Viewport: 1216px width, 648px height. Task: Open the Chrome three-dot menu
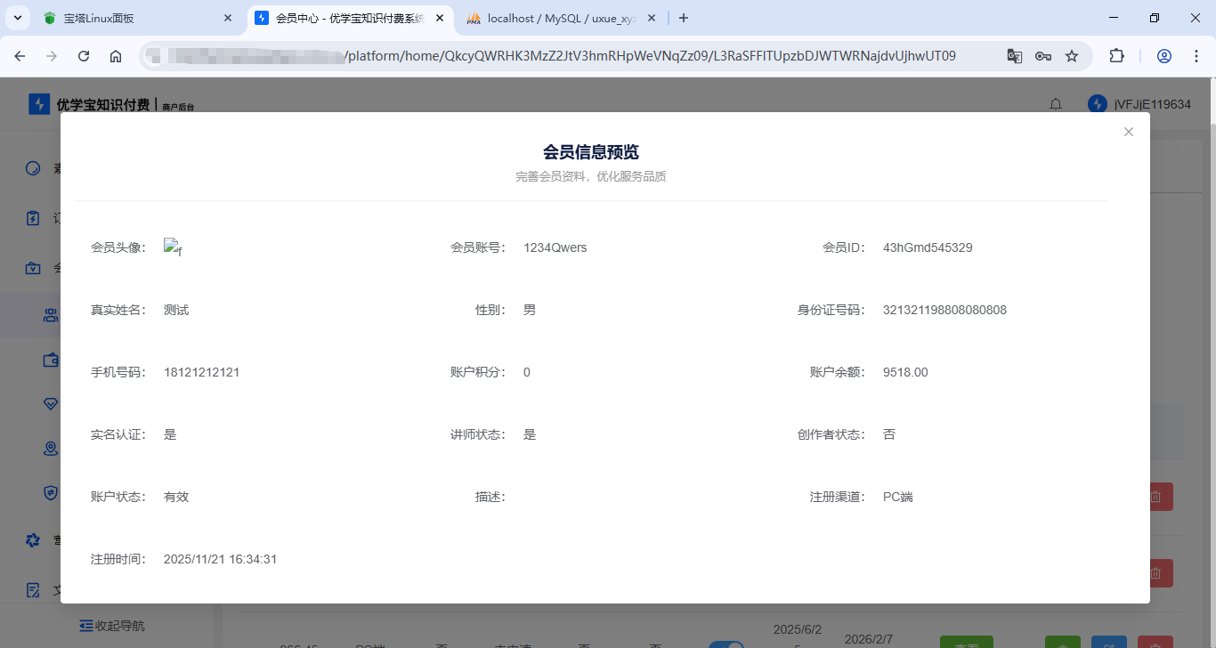(x=1197, y=55)
